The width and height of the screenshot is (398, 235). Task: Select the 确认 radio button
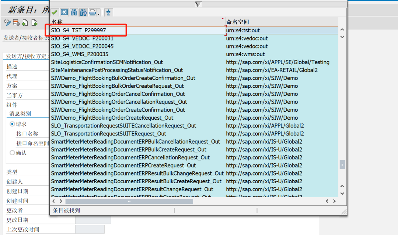coord(12,153)
